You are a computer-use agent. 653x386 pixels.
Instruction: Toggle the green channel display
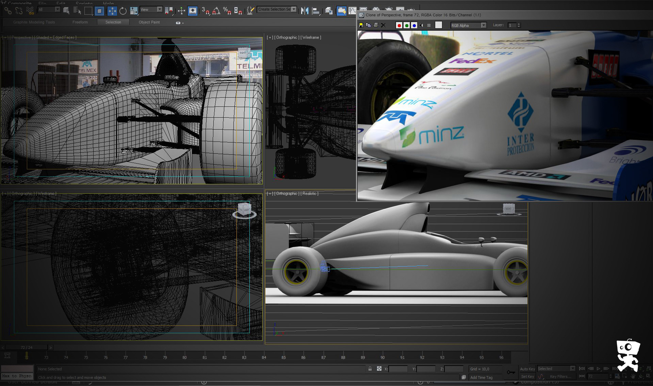tap(407, 25)
